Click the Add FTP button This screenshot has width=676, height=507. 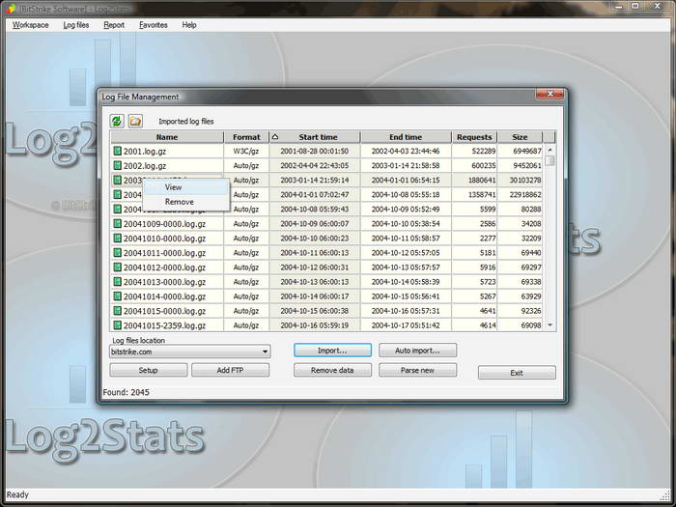click(x=230, y=370)
